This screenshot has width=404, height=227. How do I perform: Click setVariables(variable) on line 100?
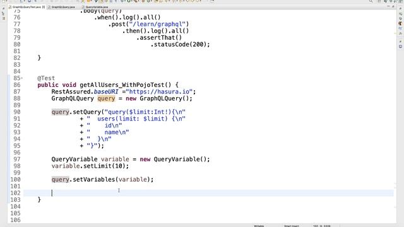111,179
